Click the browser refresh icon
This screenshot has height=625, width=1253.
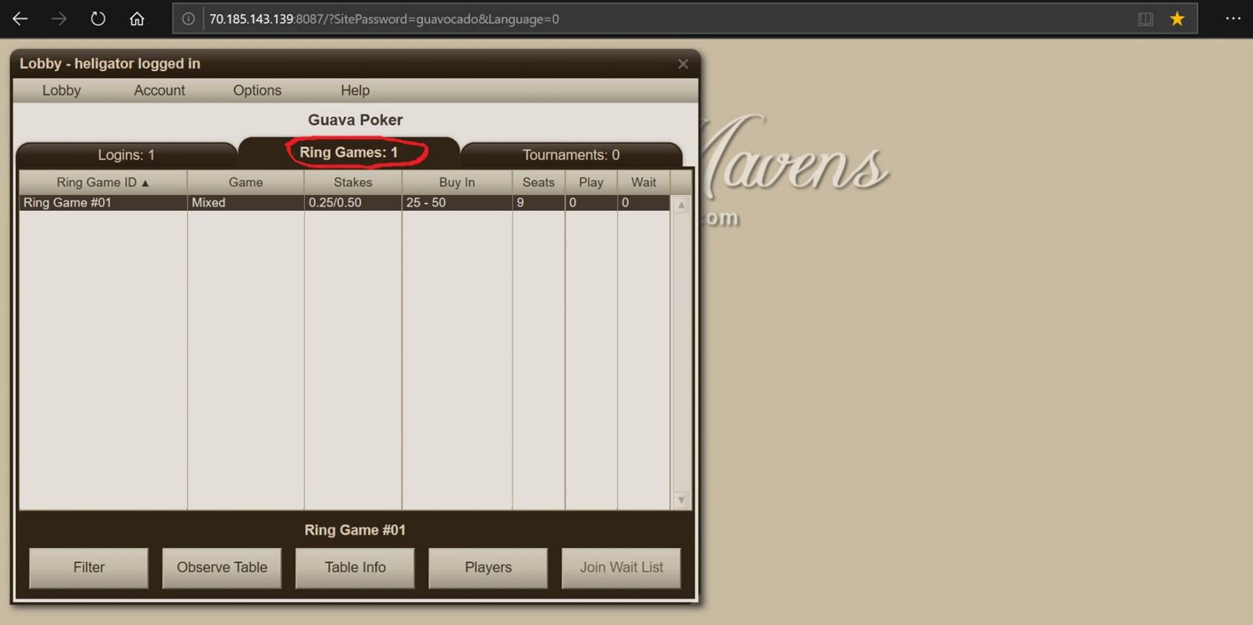click(98, 18)
